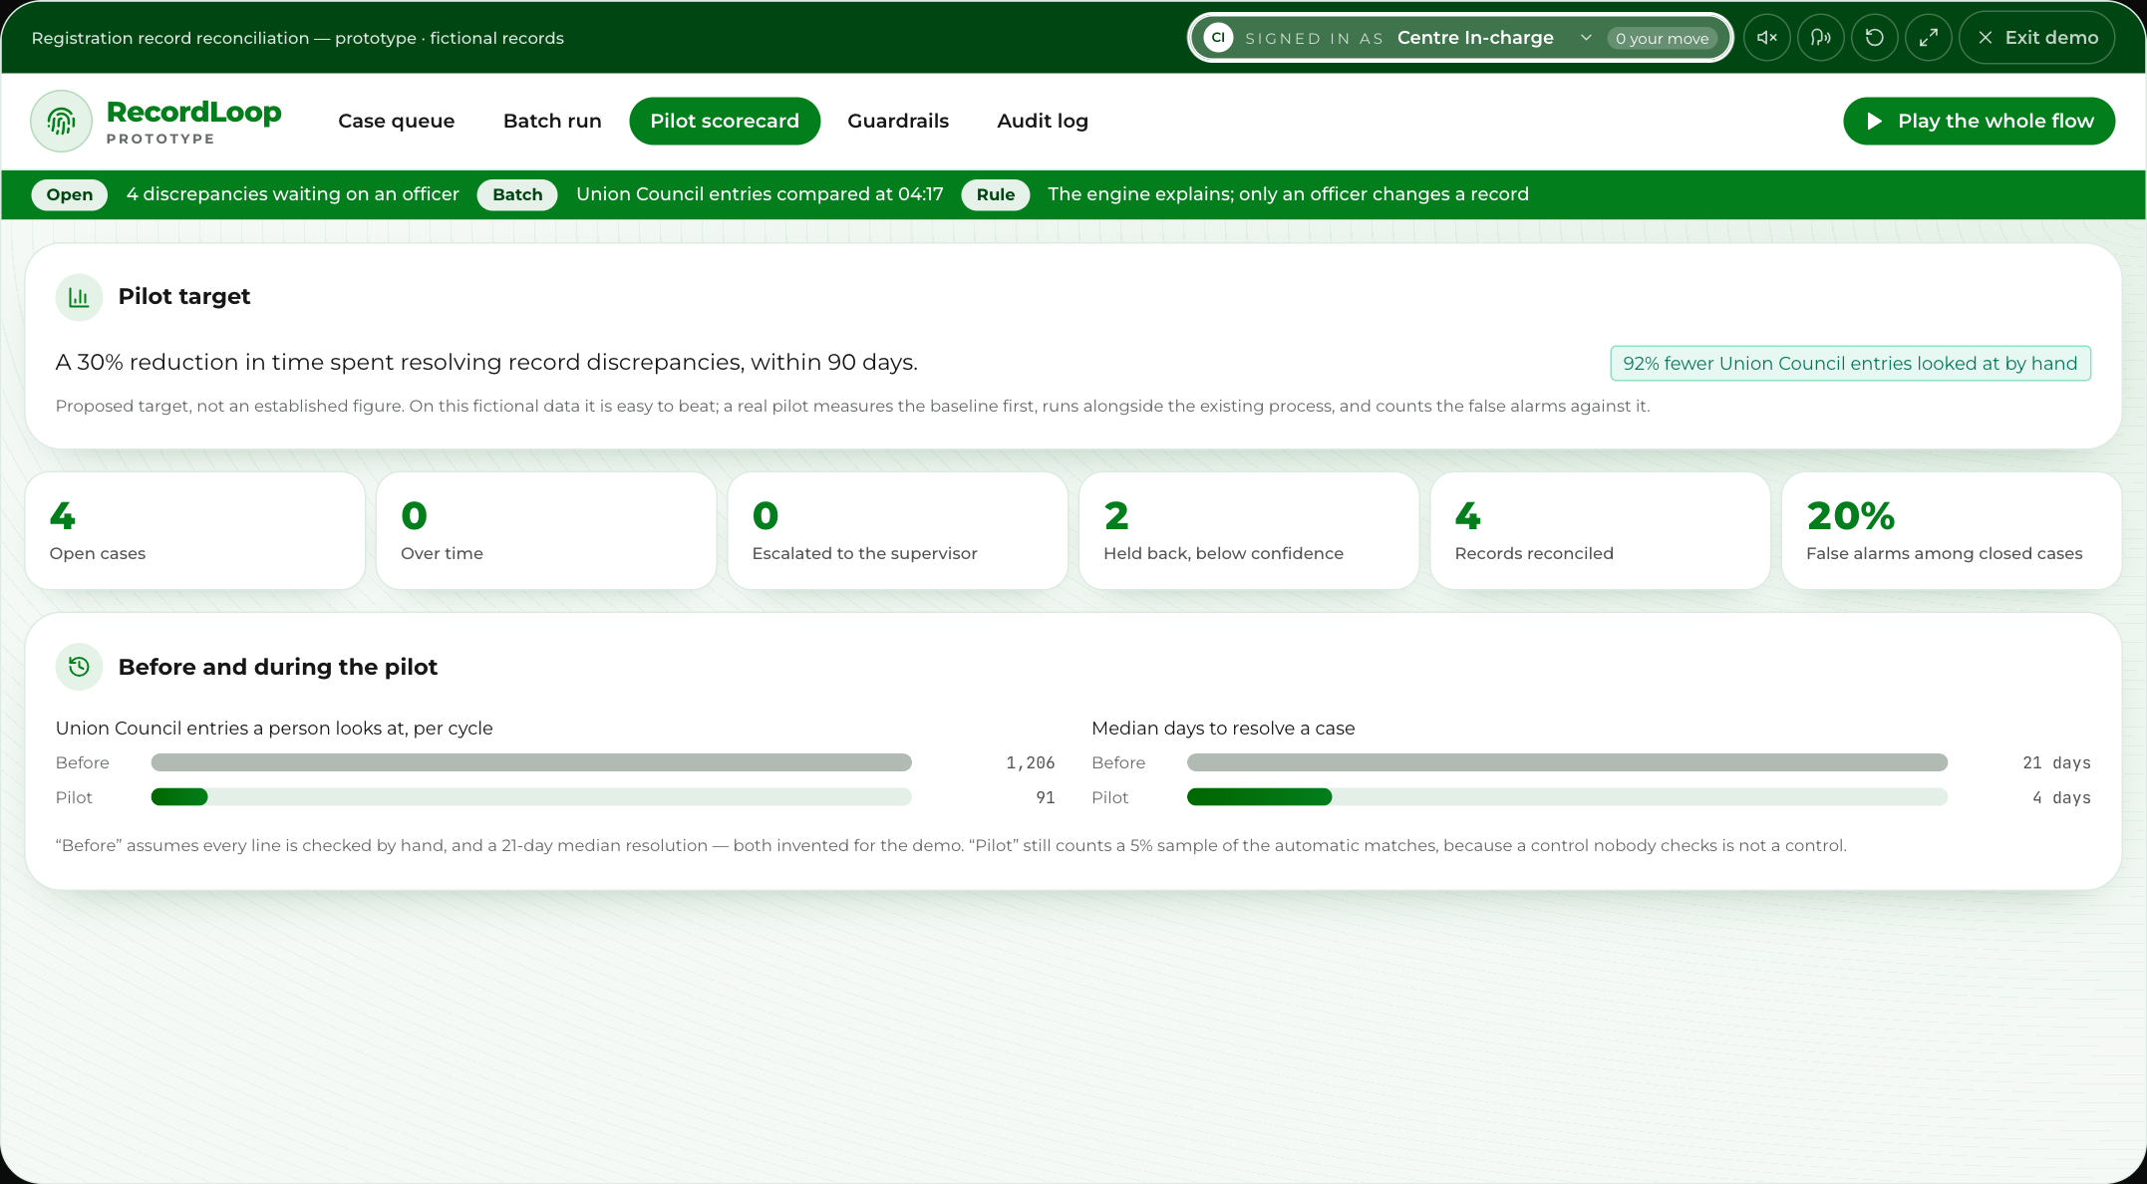Click the Exit demo button
Screen dimensions: 2147x1184
click(x=2037, y=38)
